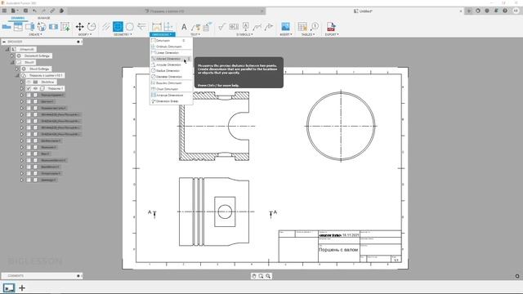Expand the Sheet Settings tree node

click(x=17, y=69)
